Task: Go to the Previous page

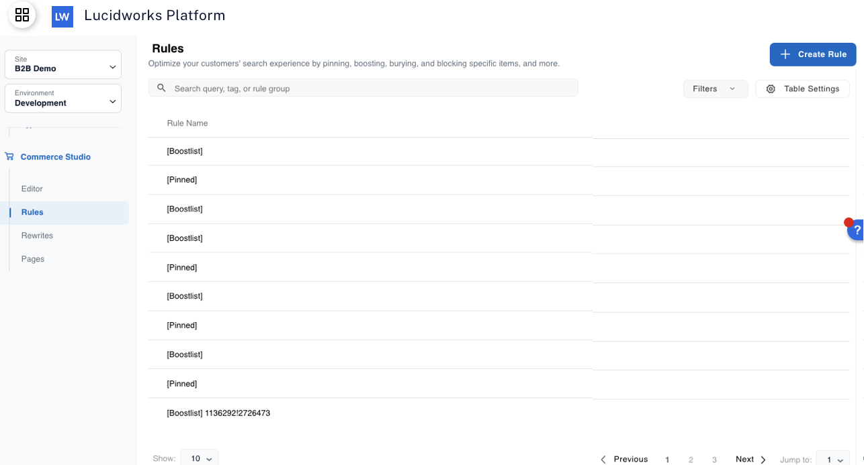Action: [623, 460]
